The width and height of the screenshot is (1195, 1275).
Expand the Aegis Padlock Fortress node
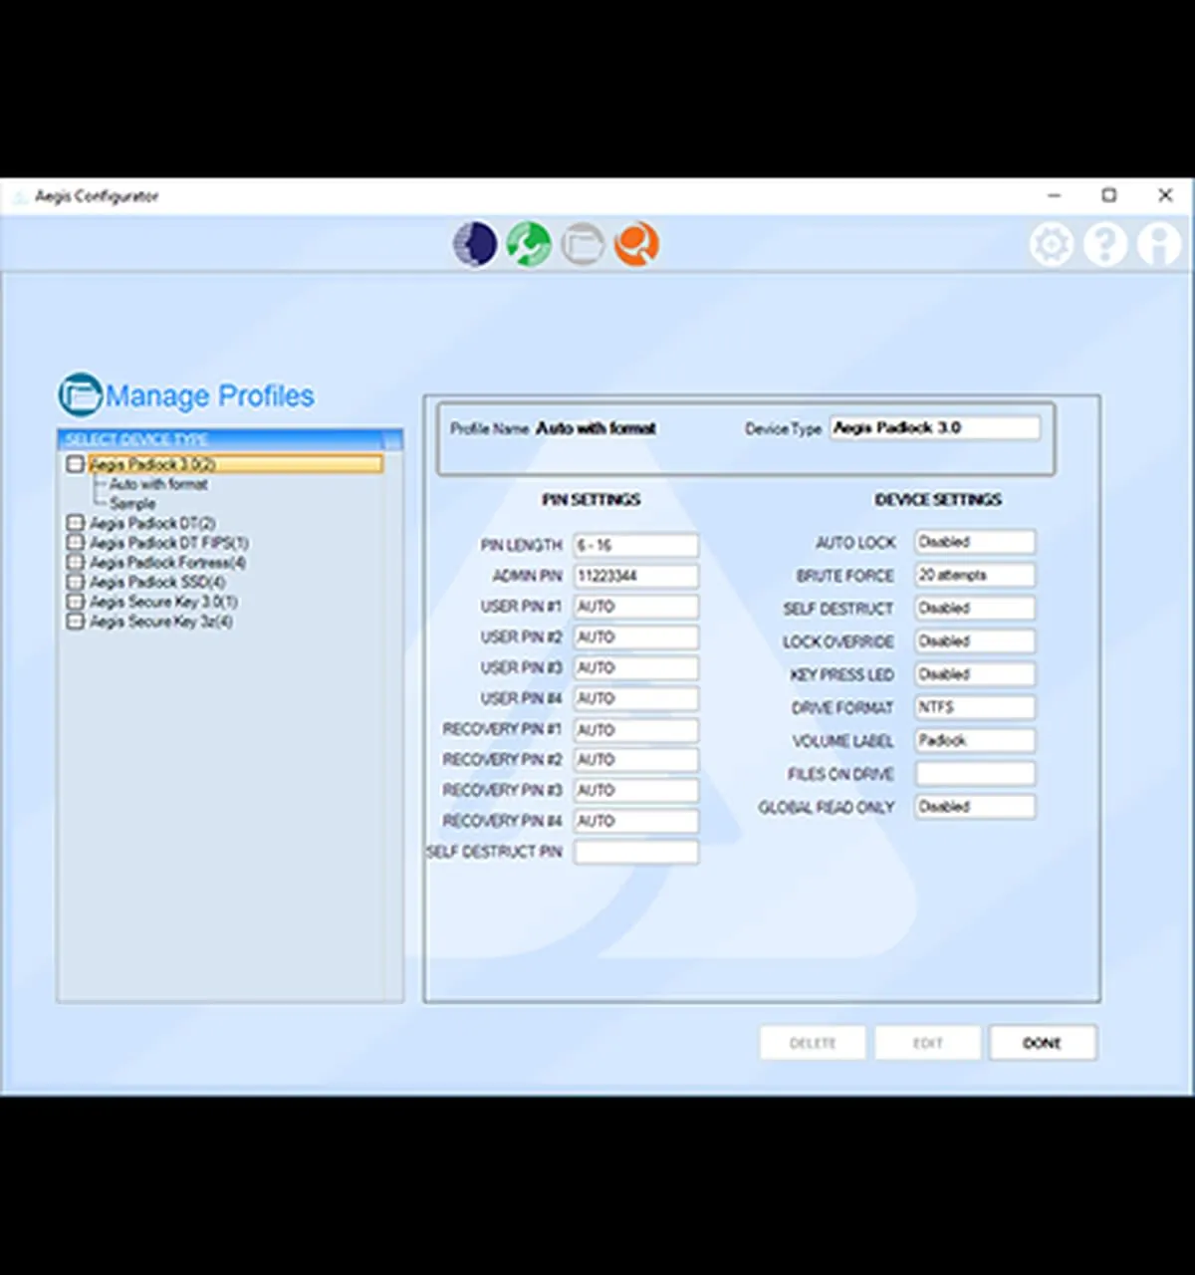tap(75, 562)
